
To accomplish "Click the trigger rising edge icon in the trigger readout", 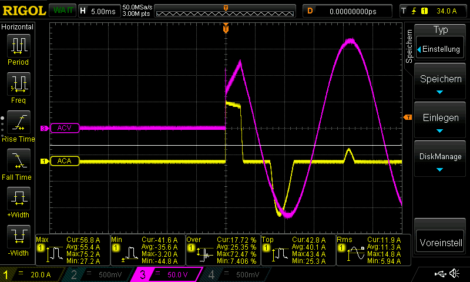I will 414,11.
